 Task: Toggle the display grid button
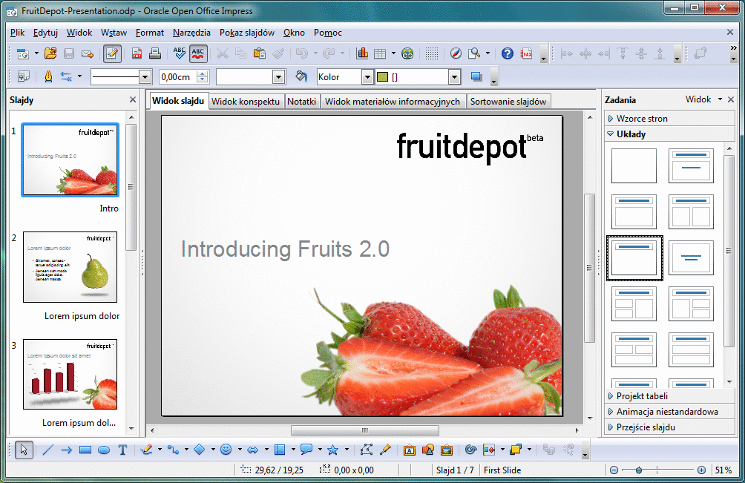pyautogui.click(x=432, y=53)
